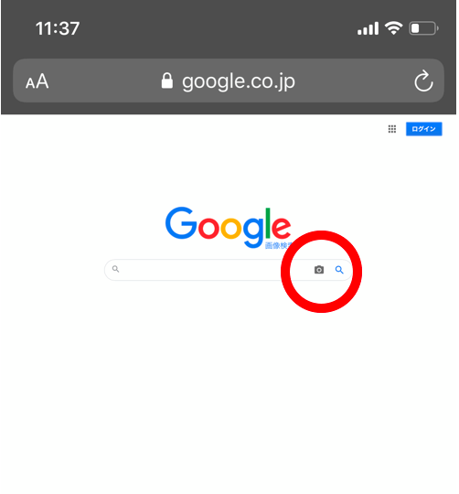Open search by image camera icon
Image resolution: width=459 pixels, height=494 pixels.
319,270
